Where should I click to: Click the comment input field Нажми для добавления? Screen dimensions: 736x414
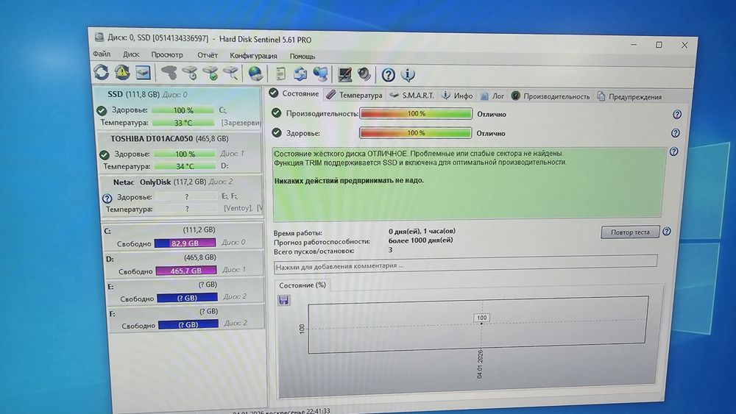pos(465,265)
